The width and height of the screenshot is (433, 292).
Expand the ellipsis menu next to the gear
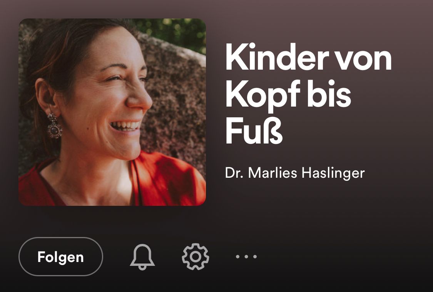point(246,257)
